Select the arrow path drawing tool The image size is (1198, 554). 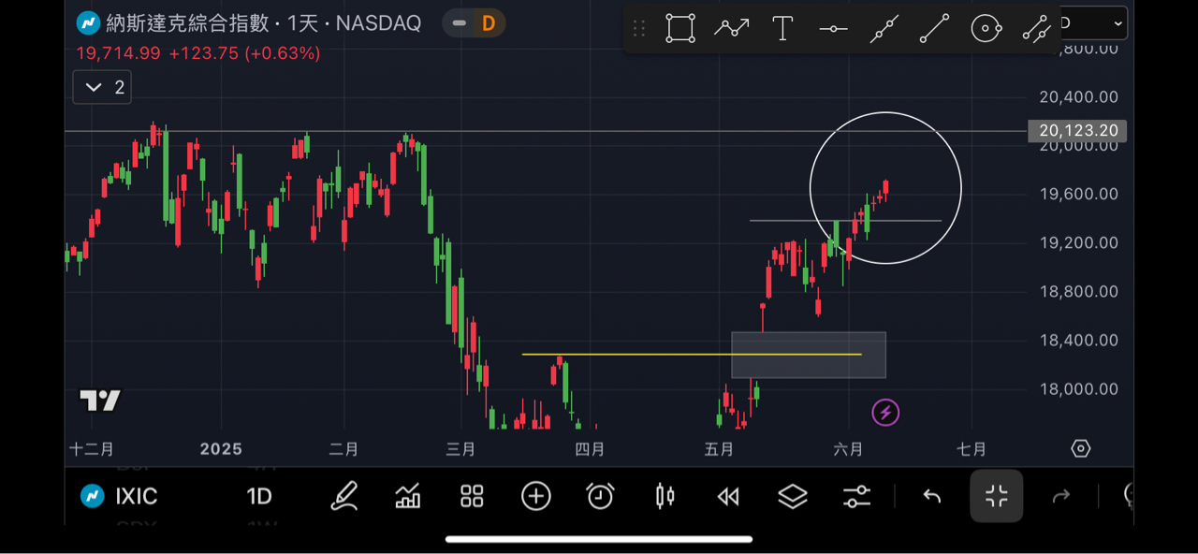tap(731, 28)
